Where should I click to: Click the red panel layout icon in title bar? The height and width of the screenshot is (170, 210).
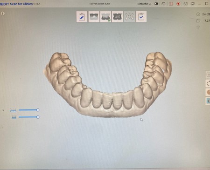(171, 4)
